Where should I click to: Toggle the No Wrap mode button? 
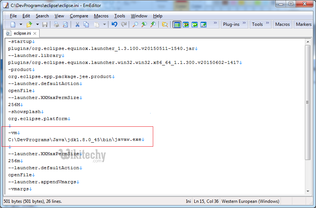[x=177, y=24]
